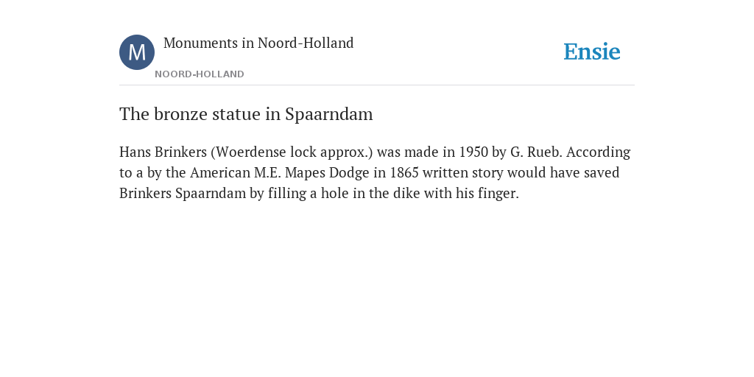
Task: Open the Ensie logo link
Action: tap(592, 52)
